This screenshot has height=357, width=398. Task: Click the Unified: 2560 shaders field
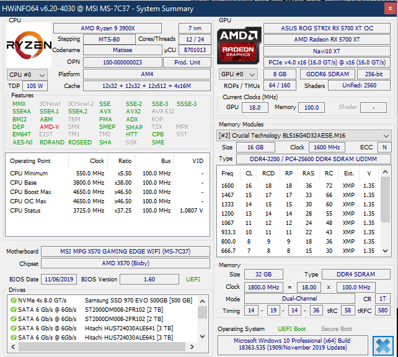pos(359,86)
